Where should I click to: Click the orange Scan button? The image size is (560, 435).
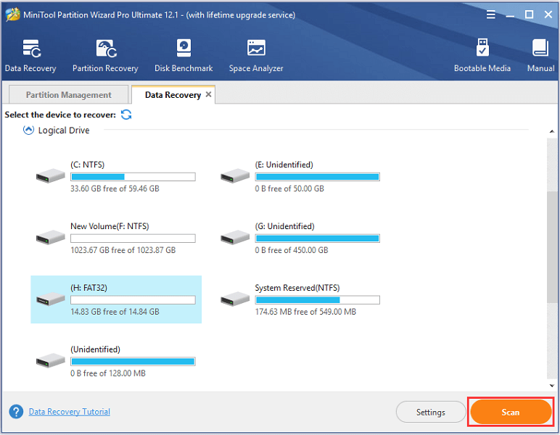click(x=511, y=412)
